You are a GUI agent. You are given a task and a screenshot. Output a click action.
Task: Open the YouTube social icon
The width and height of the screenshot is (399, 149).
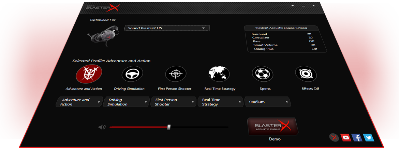click(345, 137)
